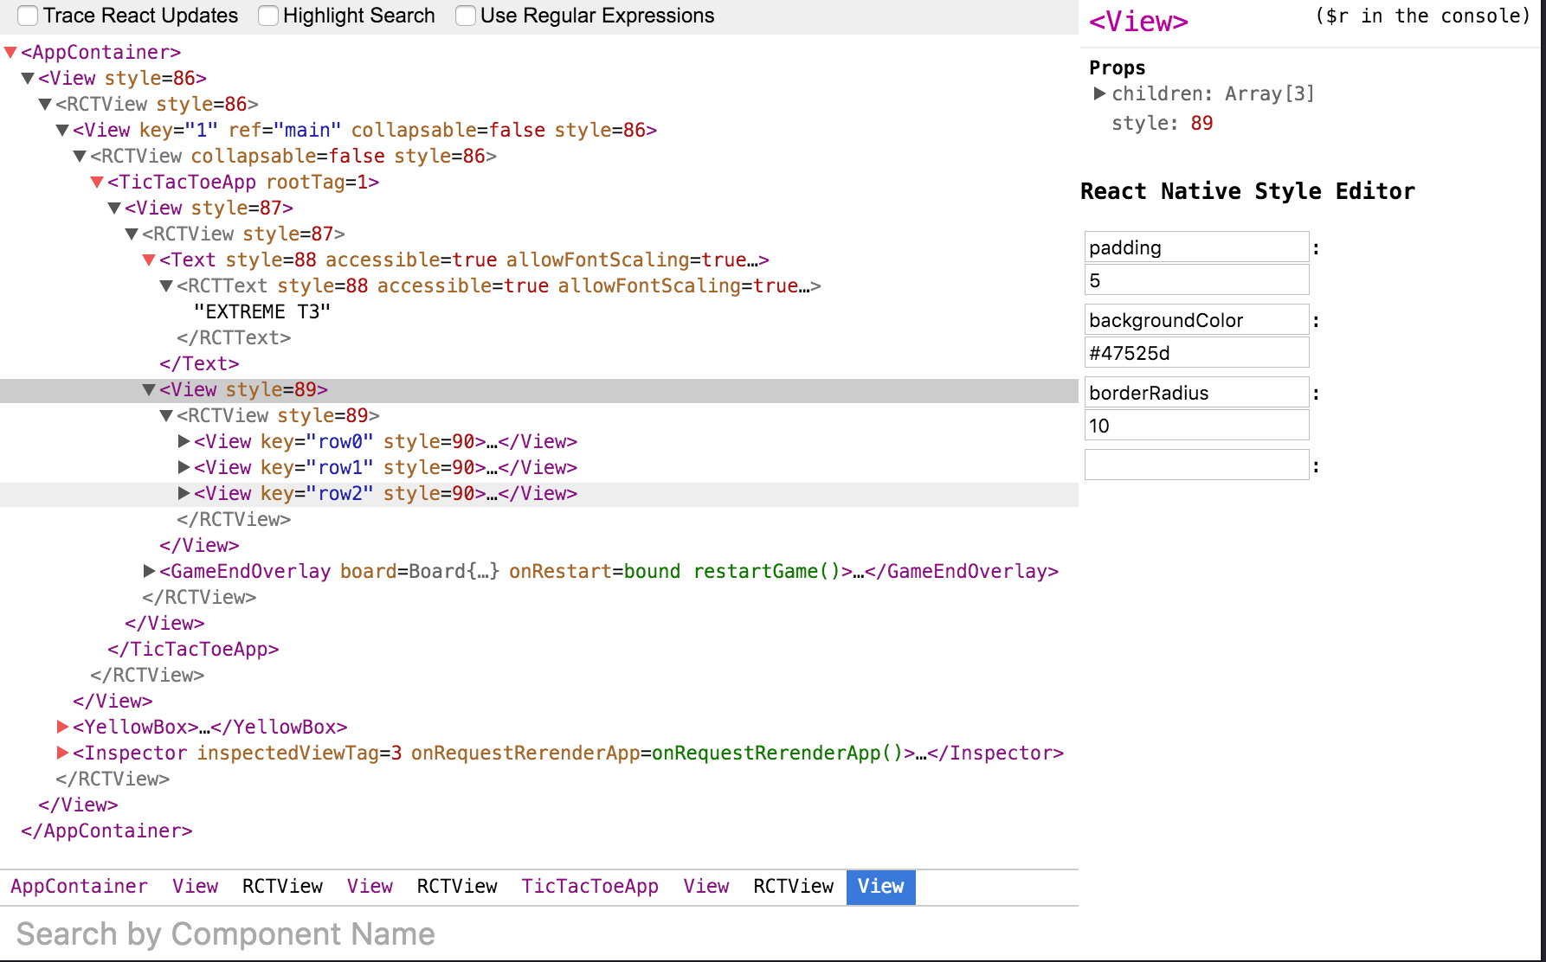Edit the backgroundColor value #47525d
1546x962 pixels.
point(1195,353)
